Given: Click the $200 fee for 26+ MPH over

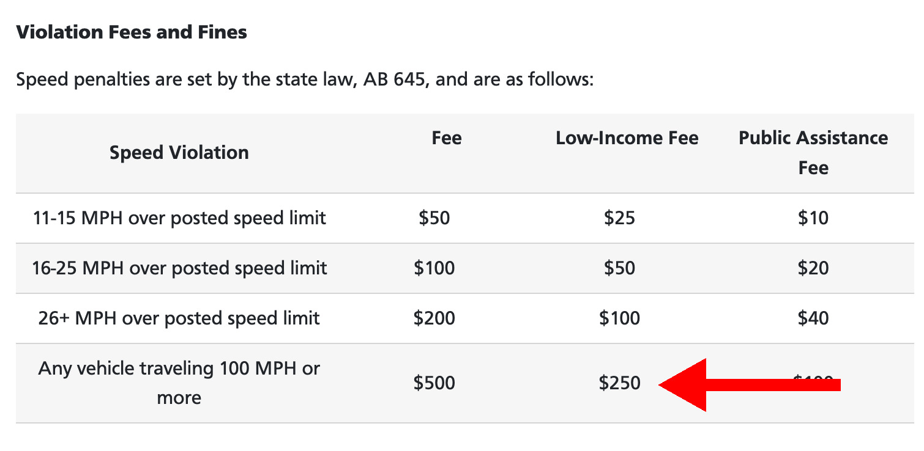Looking at the screenshot, I should tap(434, 318).
